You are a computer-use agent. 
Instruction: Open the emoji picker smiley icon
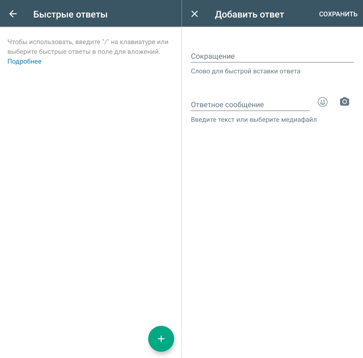click(322, 102)
